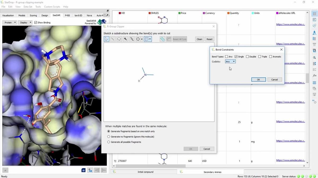
Task: Select Generate all possible fragments option
Action: (109, 142)
